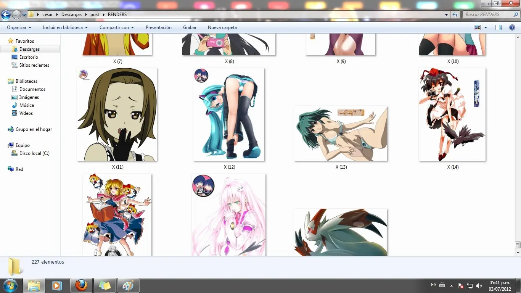Image resolution: width=521 pixels, height=293 pixels.
Task: Click the Windows Explorer taskbar icon
Action: (x=34, y=285)
